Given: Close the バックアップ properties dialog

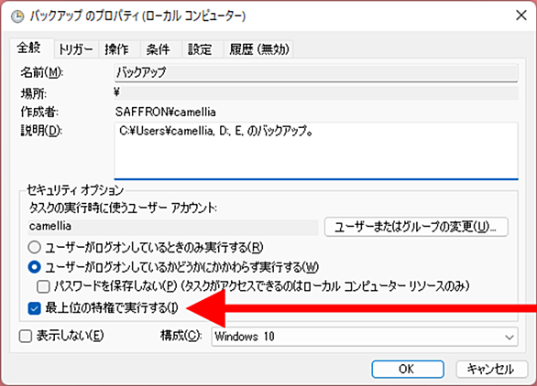Looking at the screenshot, I should point(521,15).
